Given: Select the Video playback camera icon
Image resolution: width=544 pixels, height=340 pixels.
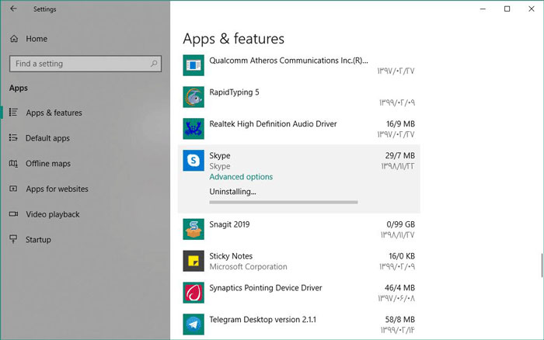Looking at the screenshot, I should click(13, 213).
